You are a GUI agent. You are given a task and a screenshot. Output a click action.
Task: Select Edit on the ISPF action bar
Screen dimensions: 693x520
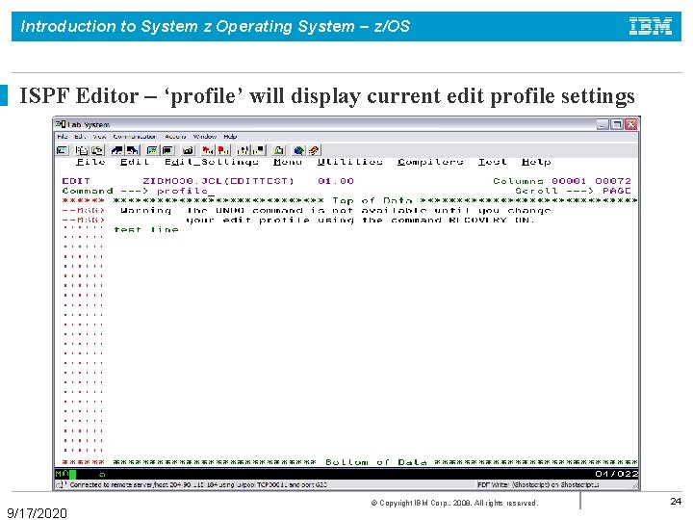coord(135,162)
